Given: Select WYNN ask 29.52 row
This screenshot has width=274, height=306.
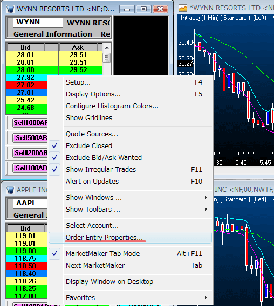Looking at the screenshot, I should tap(80, 70).
